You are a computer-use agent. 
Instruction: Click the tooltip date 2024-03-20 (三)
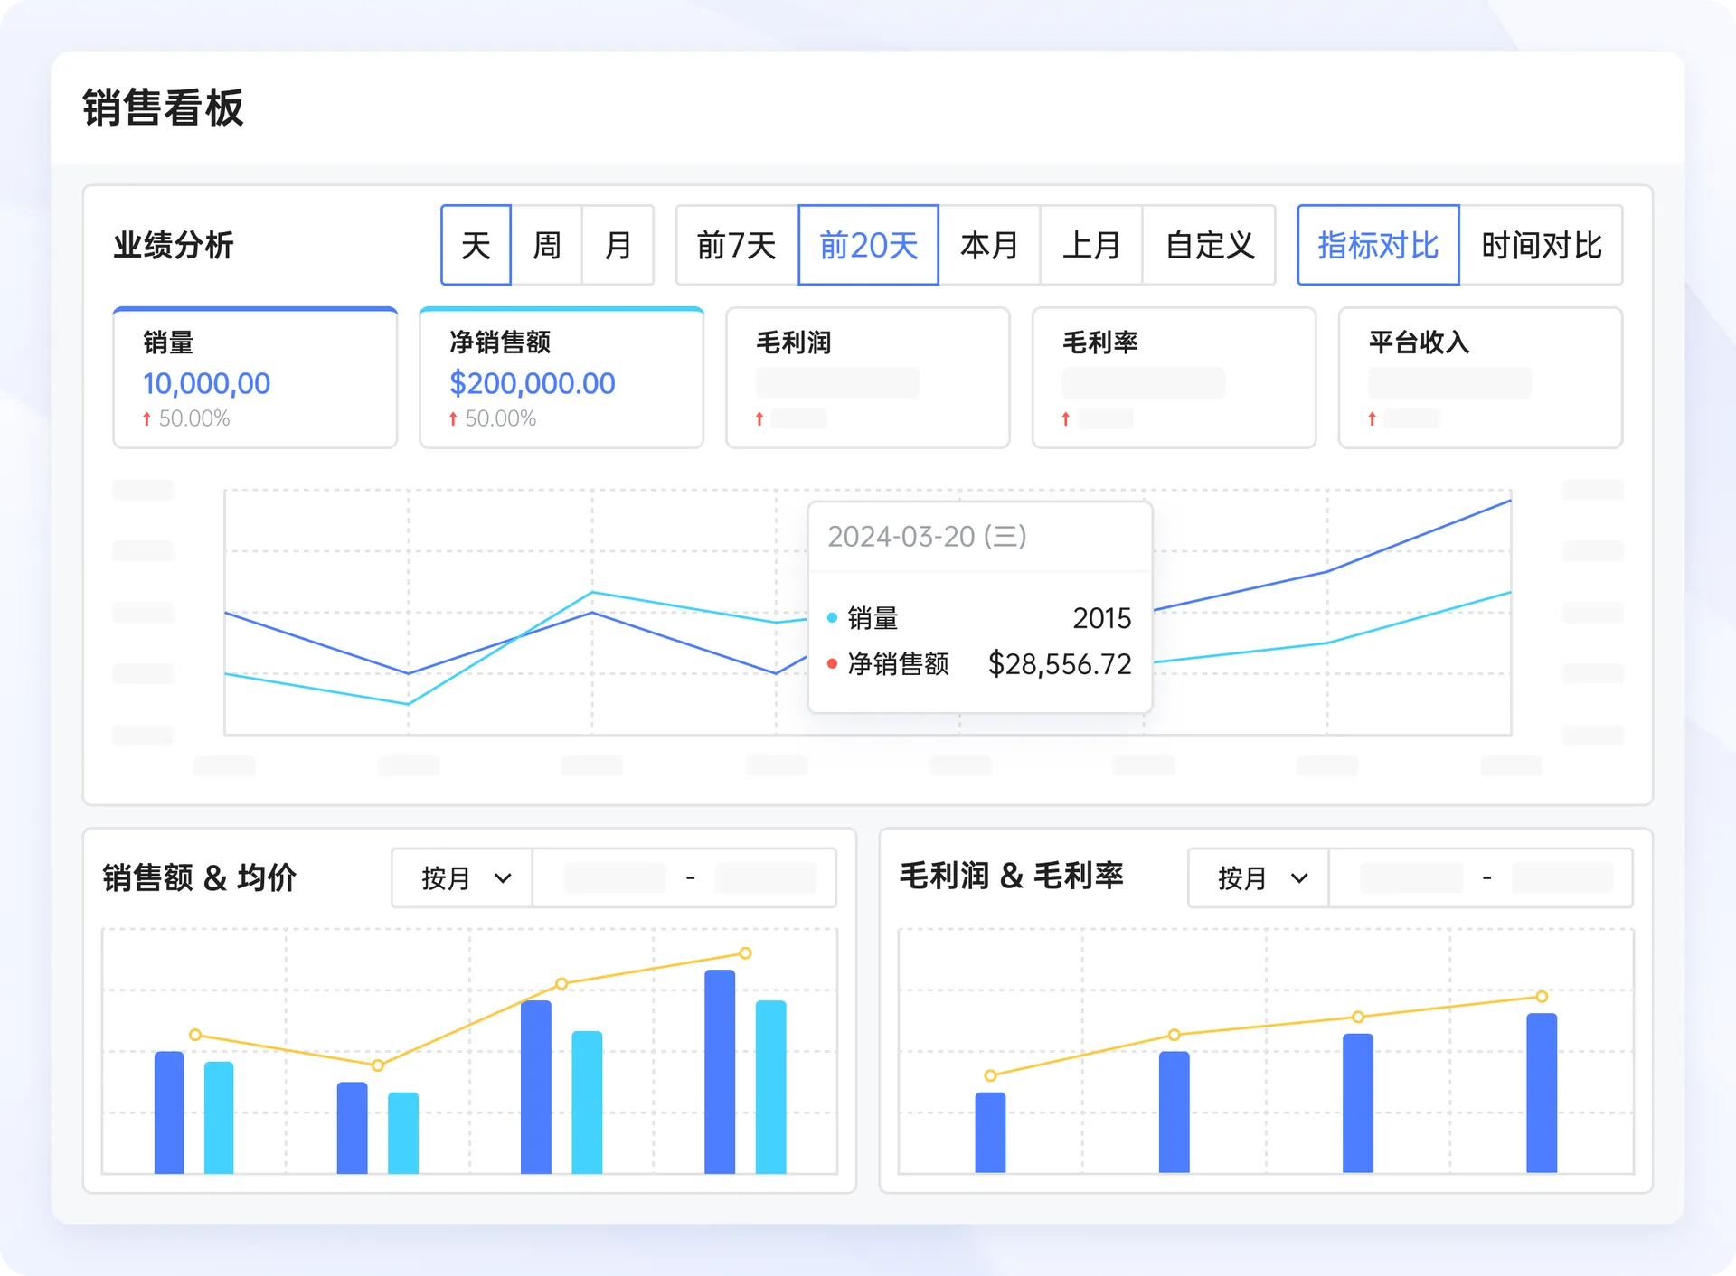(927, 537)
